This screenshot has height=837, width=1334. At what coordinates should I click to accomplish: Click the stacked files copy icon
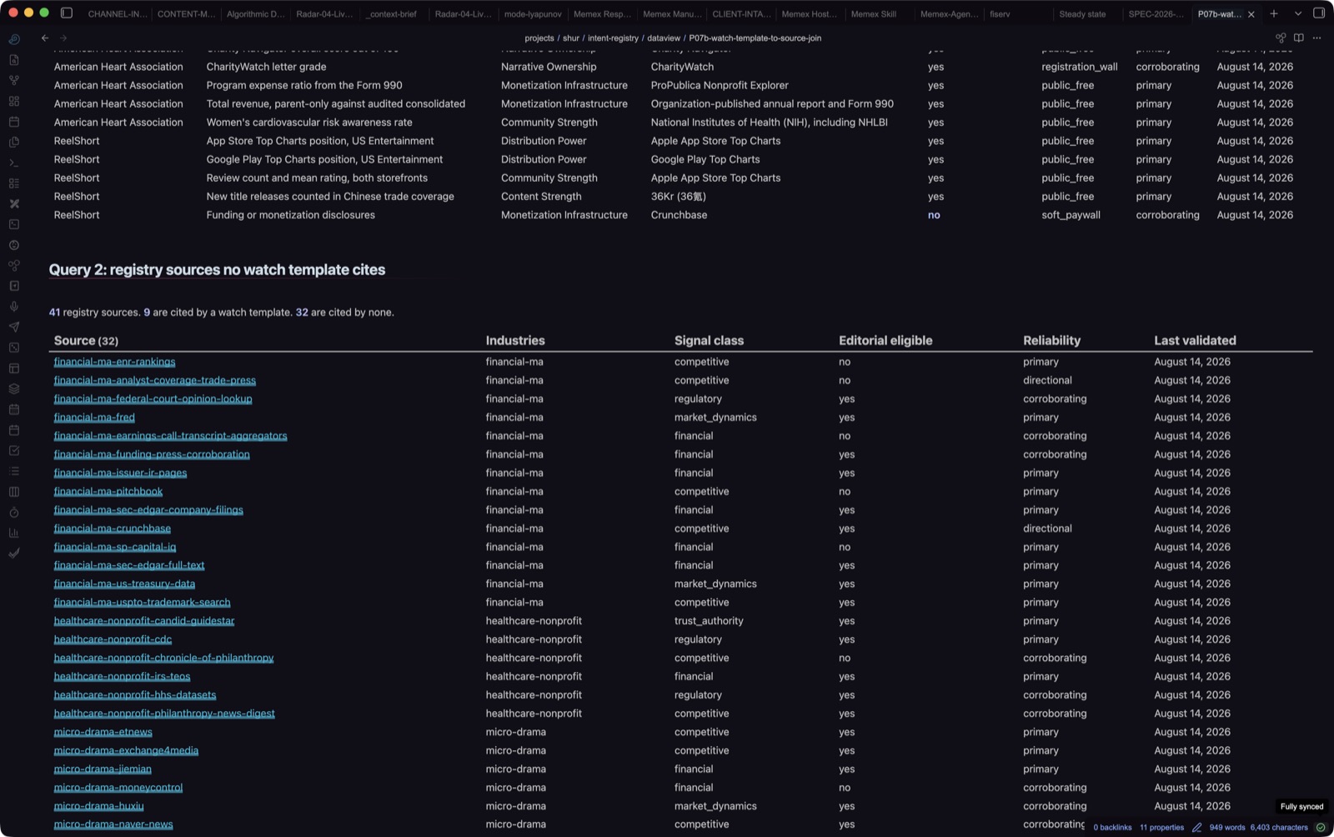pyautogui.click(x=14, y=142)
